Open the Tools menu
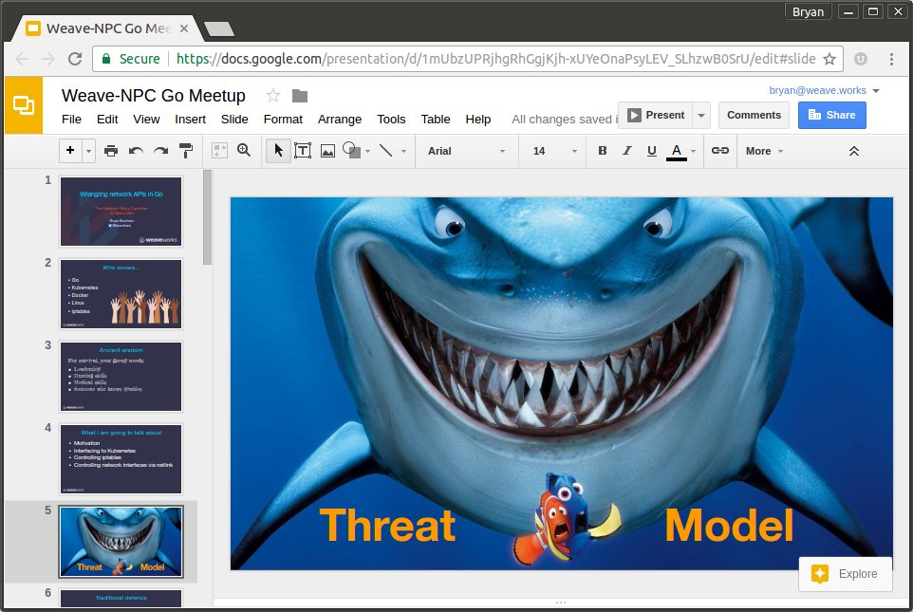The width and height of the screenshot is (913, 612). pyautogui.click(x=391, y=120)
